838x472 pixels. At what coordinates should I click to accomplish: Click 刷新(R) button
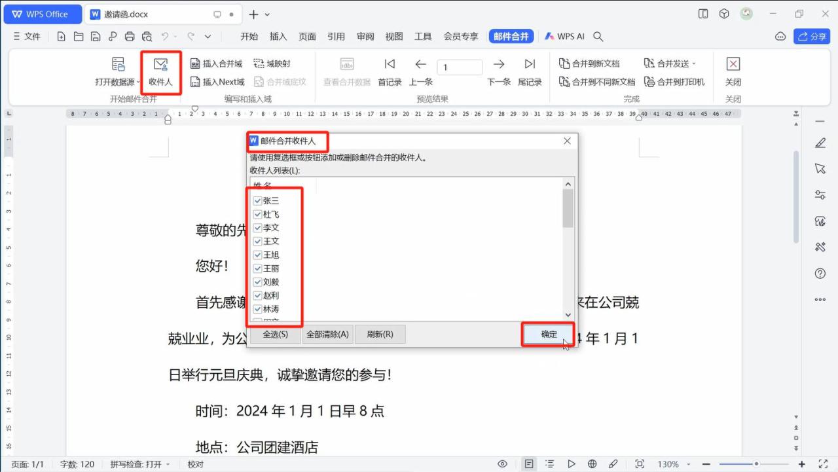(x=380, y=334)
